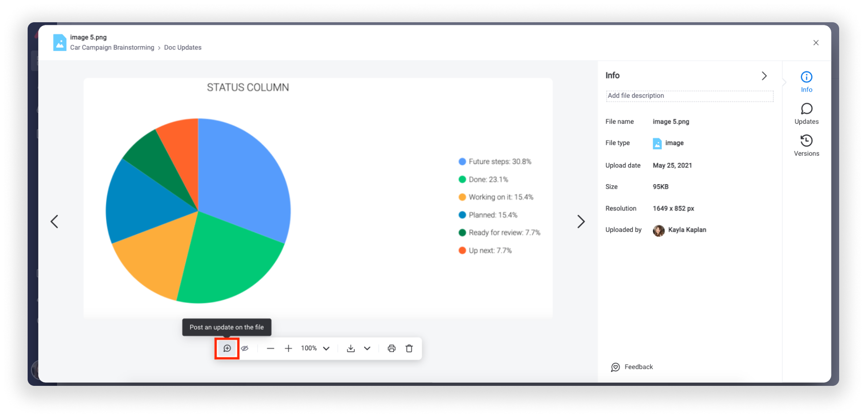Click the Up next: 7.7% legend entry
The height and width of the screenshot is (417, 865).
click(x=485, y=251)
